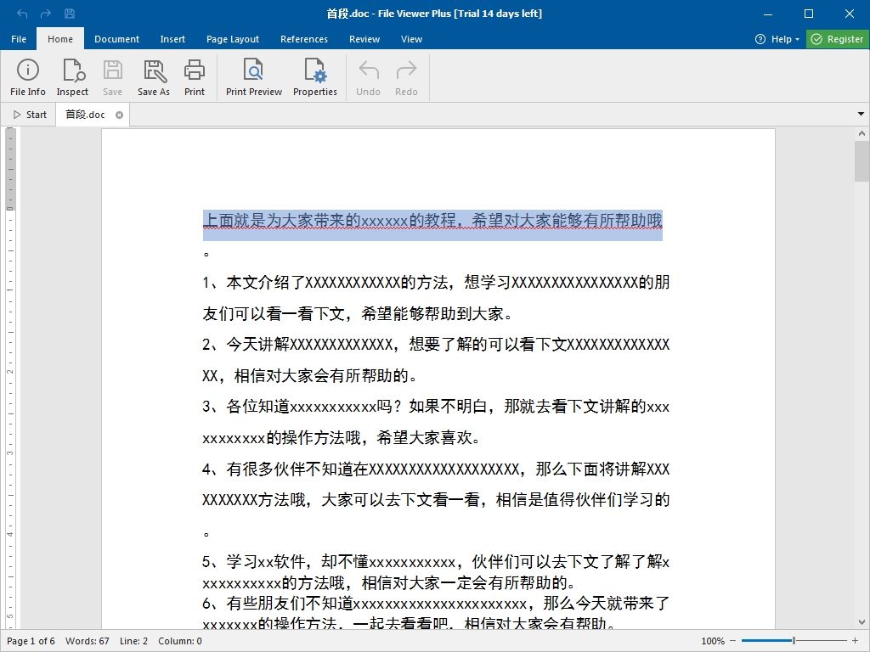Open the File Info panel
The image size is (870, 652).
click(x=28, y=77)
